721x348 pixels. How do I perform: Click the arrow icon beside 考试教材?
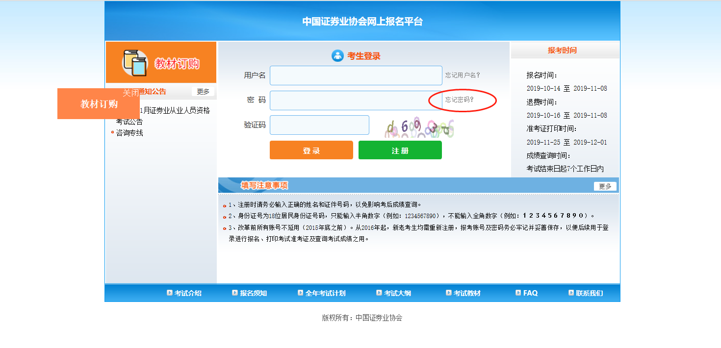[x=448, y=293]
